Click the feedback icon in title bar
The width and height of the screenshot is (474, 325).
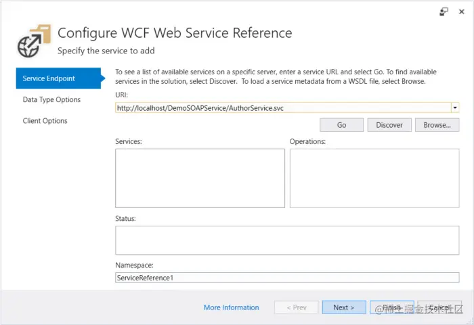[x=444, y=11]
